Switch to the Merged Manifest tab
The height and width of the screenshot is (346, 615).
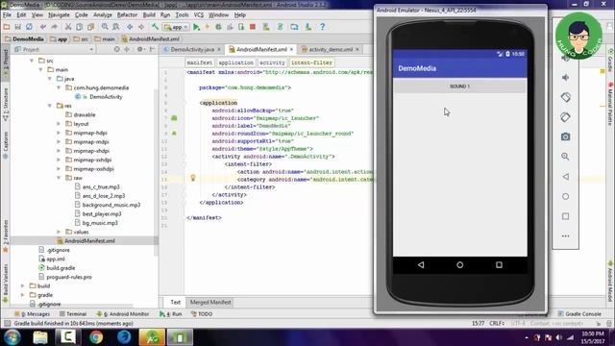coord(210,303)
